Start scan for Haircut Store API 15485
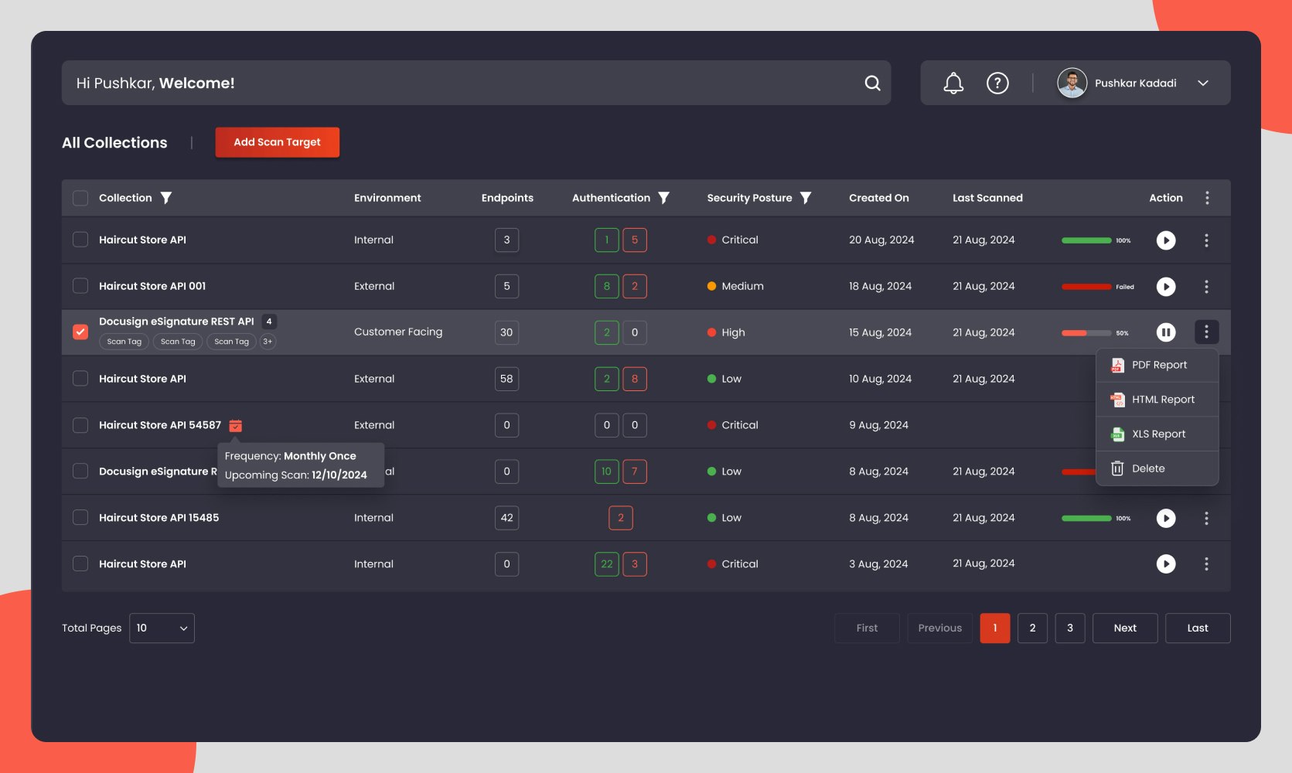This screenshot has width=1292, height=773. pyautogui.click(x=1166, y=518)
